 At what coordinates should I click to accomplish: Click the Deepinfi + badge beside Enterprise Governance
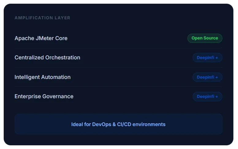tap(207, 97)
